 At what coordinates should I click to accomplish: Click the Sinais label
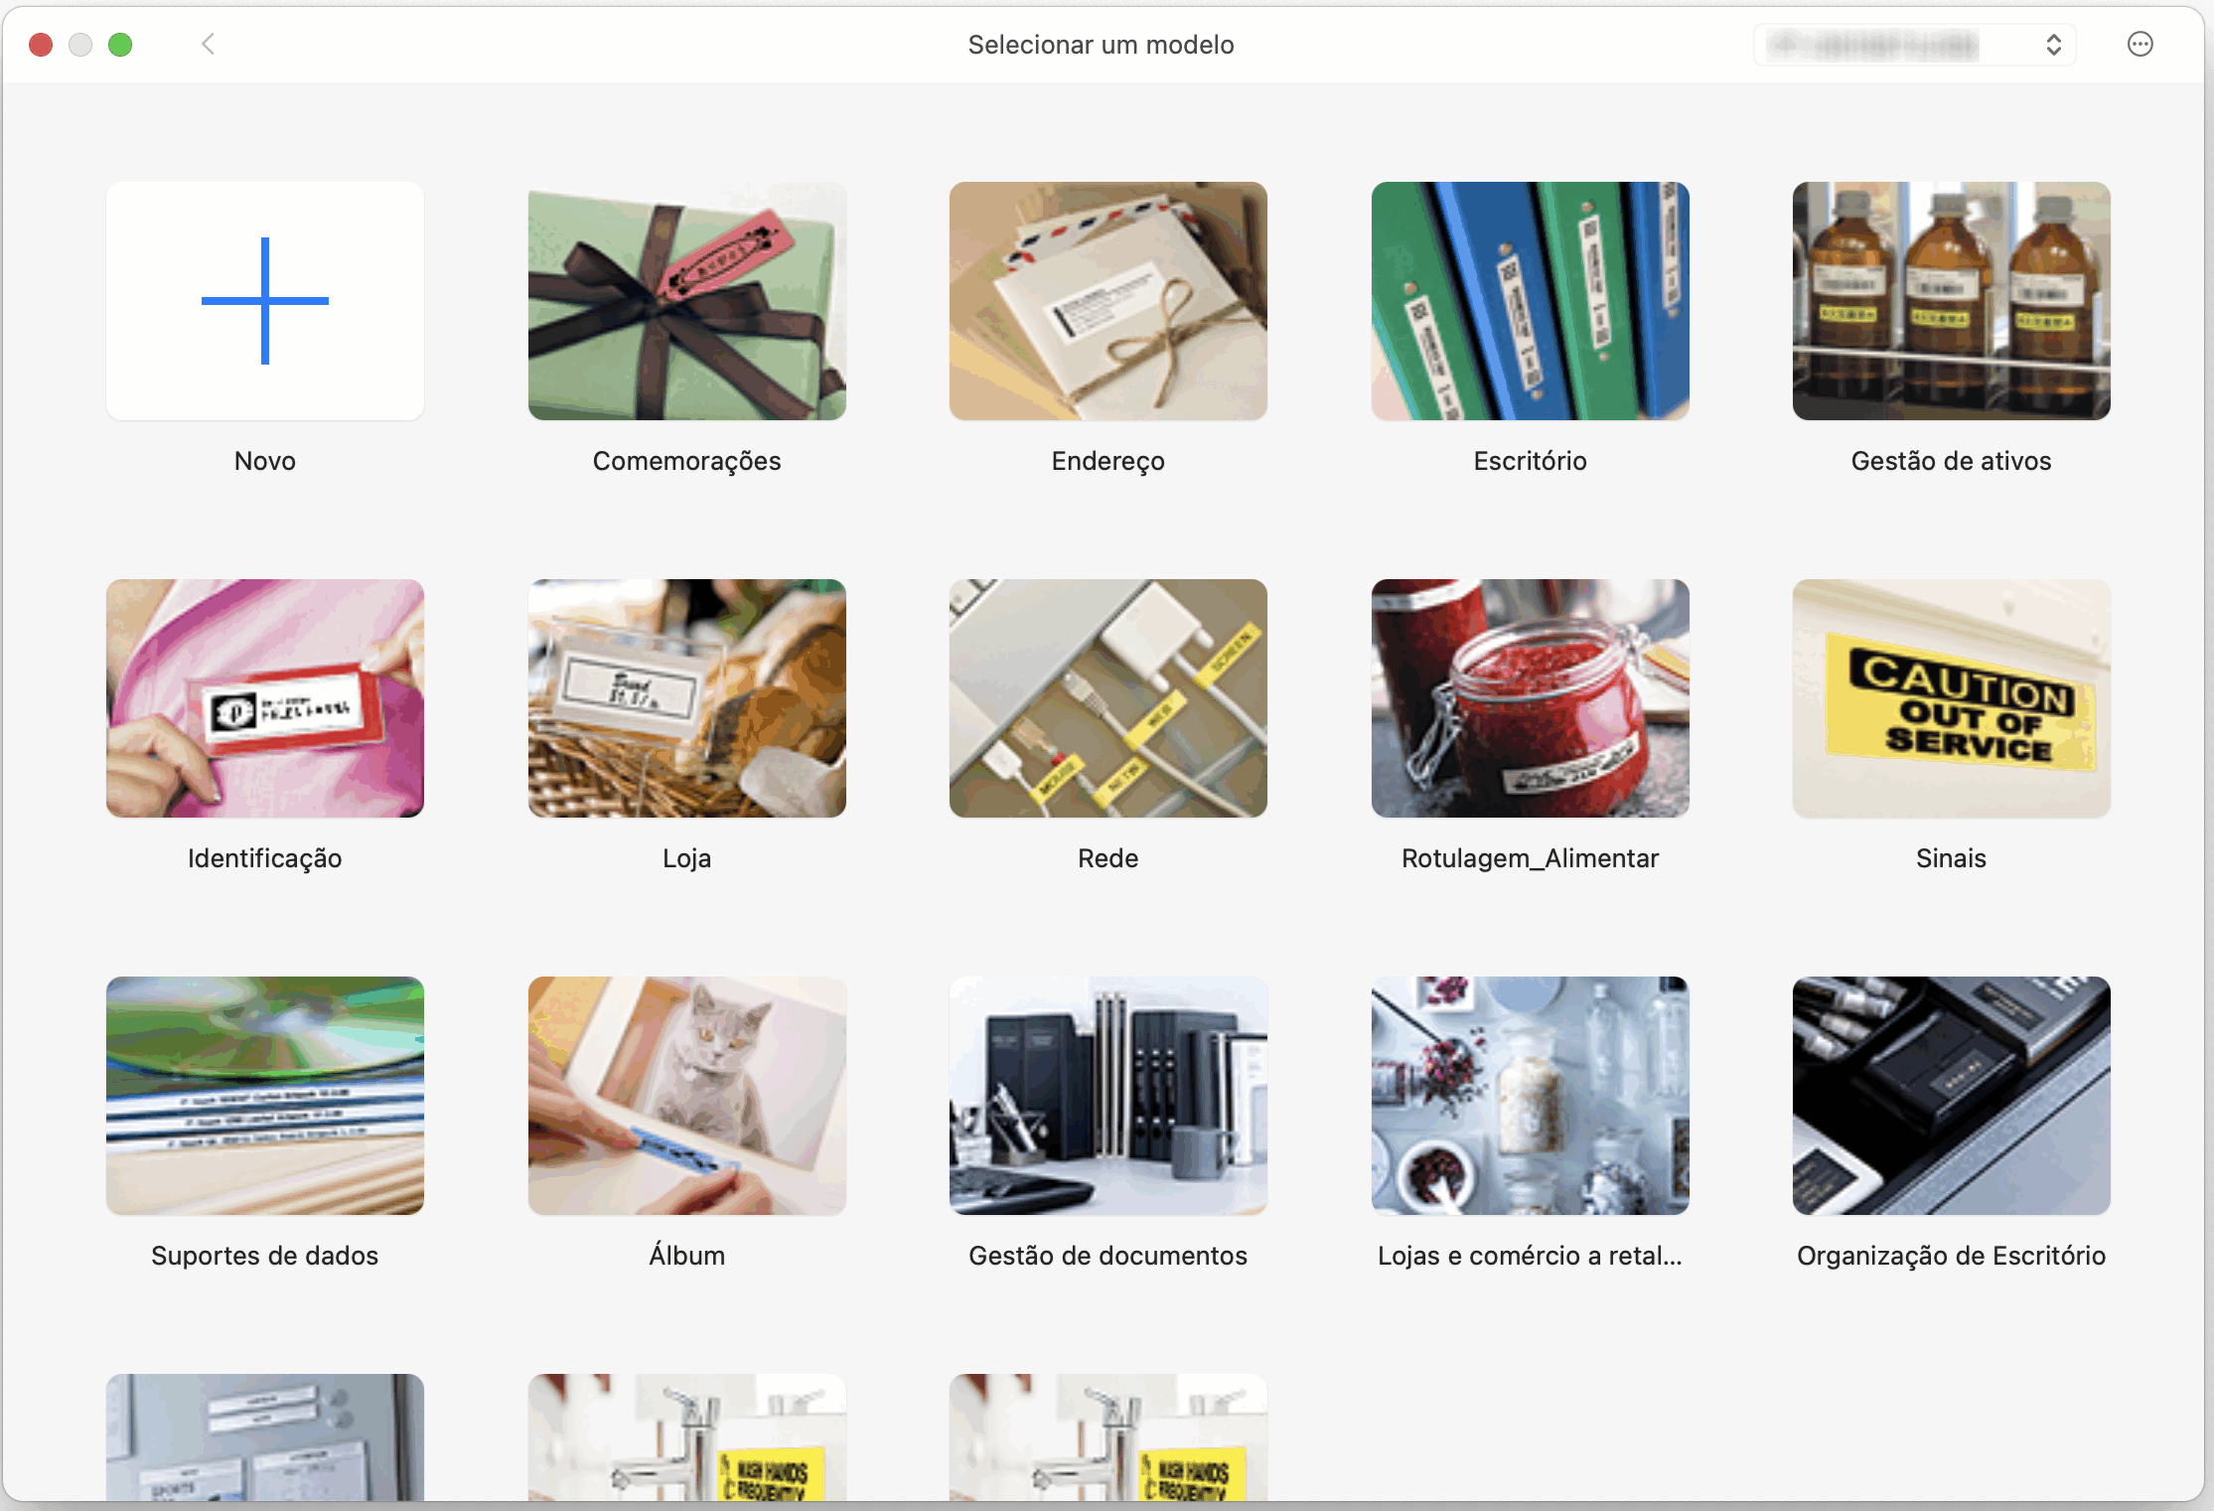tap(1952, 858)
